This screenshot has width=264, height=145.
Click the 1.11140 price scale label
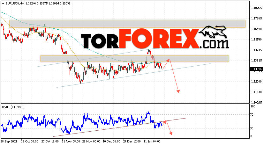tap(256, 92)
